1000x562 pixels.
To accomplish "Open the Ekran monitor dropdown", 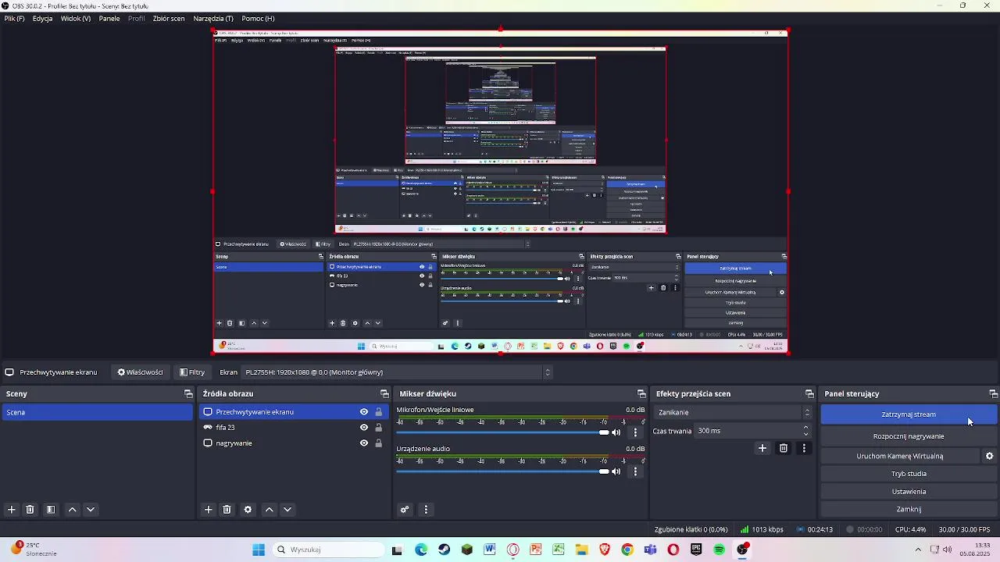I will [x=397, y=372].
